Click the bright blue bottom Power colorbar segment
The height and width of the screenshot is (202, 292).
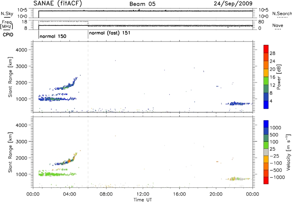point(266,105)
